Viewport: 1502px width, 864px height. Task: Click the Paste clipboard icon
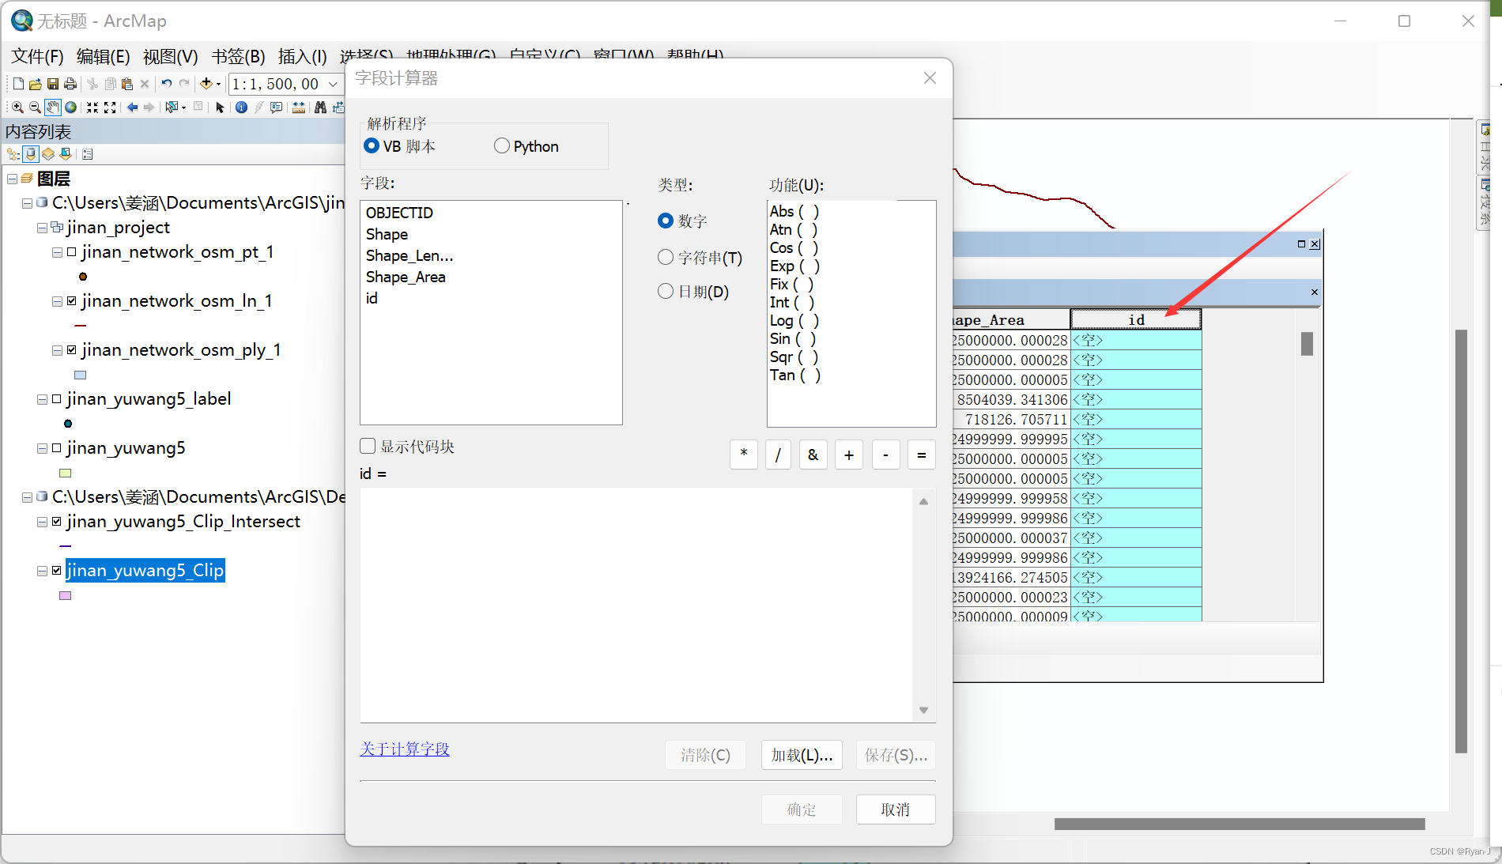tap(126, 84)
